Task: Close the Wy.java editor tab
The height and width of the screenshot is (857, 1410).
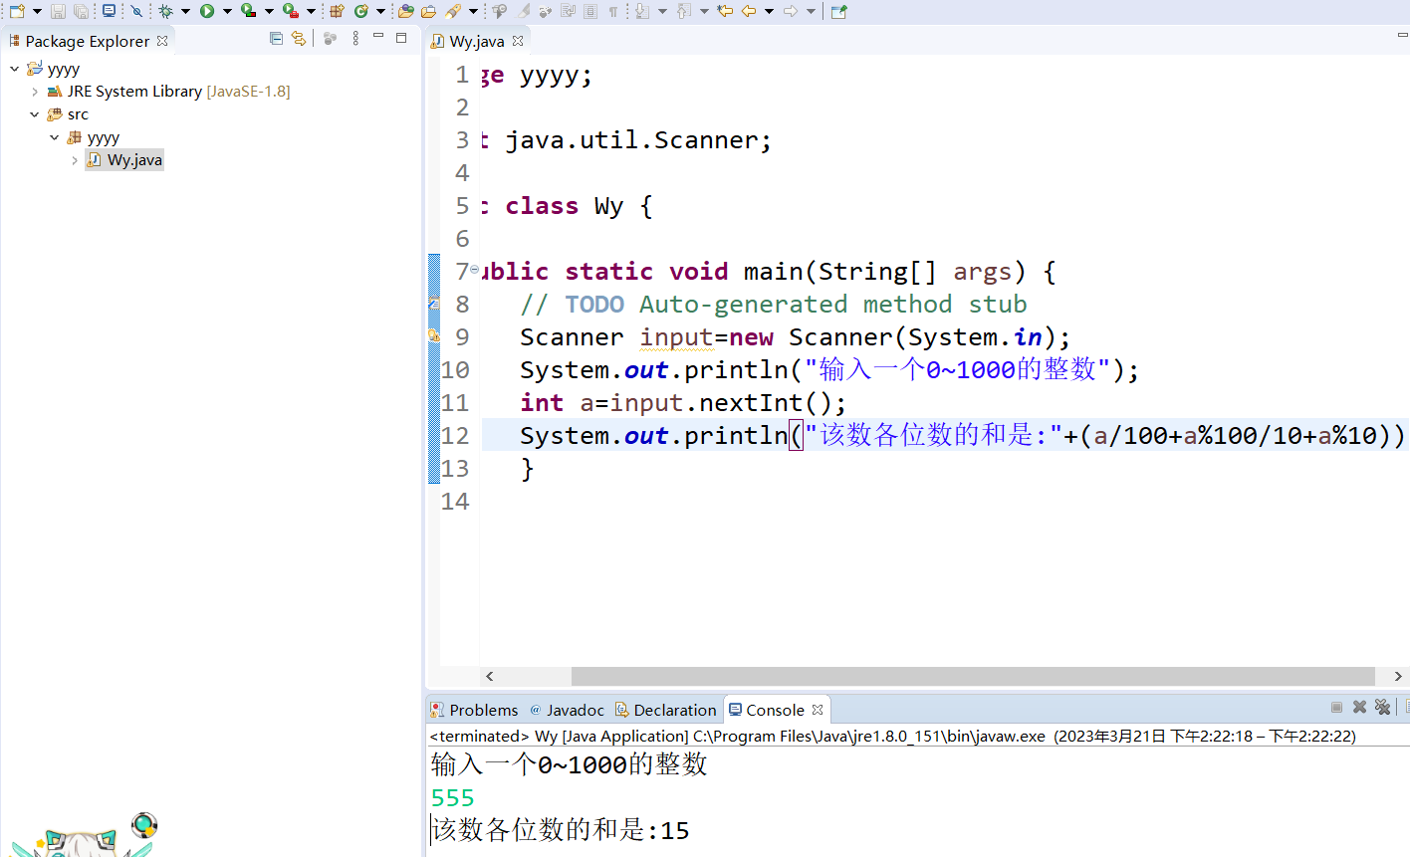Action: (x=518, y=41)
